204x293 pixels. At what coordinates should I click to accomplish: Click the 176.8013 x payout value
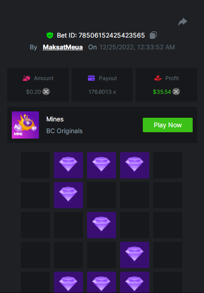(x=102, y=92)
